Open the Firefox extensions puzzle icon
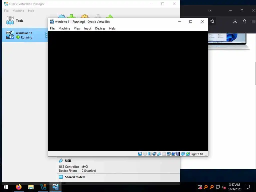256x192 pixels. tap(244, 21)
